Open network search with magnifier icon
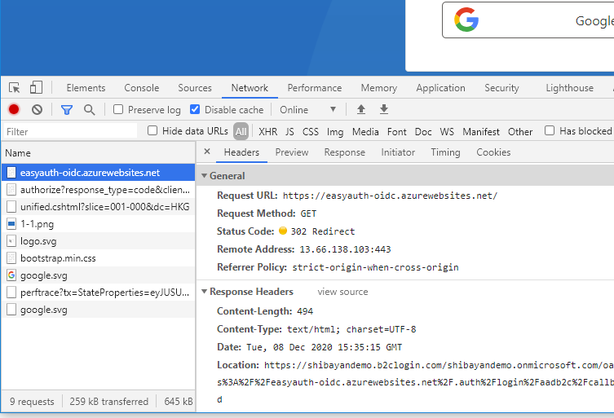This screenshot has width=614, height=418. pos(89,110)
